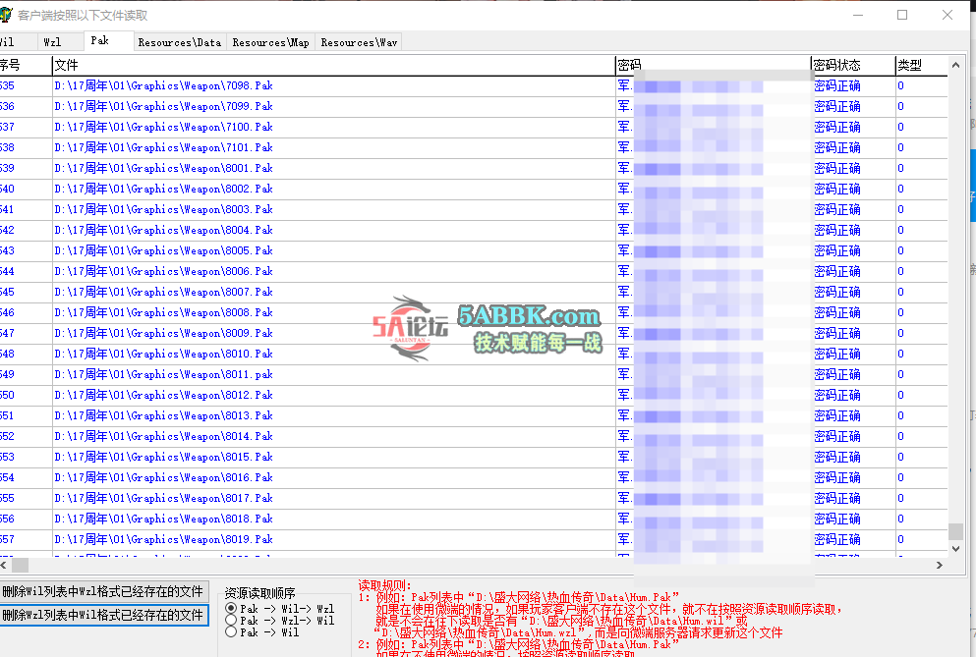Viewport: 976px width, 657px height.
Task: Select row Weapon\7099.Pak
Action: click(473, 106)
